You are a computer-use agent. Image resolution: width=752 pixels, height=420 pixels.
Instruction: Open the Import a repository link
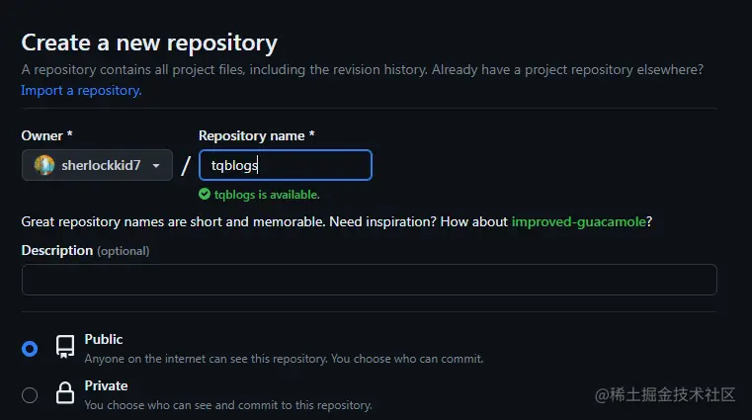pyautogui.click(x=81, y=91)
